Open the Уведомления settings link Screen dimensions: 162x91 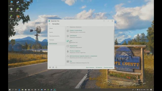(73, 46)
